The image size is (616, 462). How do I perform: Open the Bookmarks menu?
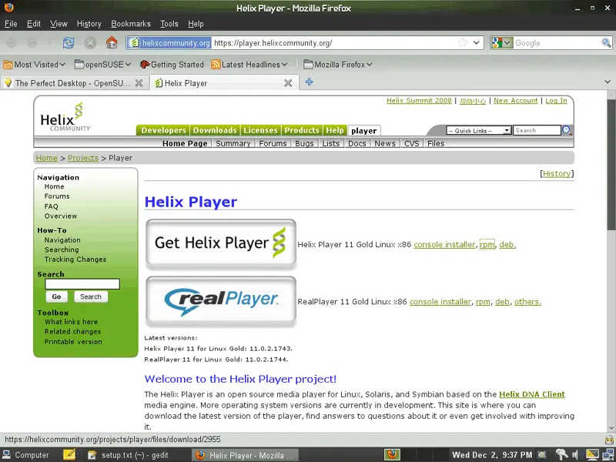[131, 24]
